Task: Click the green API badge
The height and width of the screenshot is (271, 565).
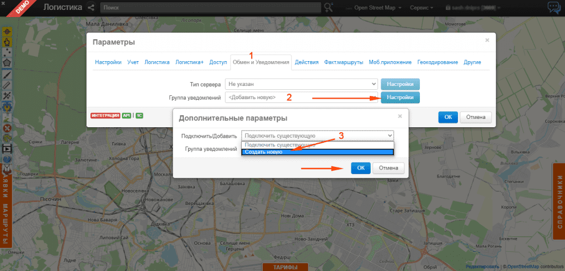Action: [x=126, y=116]
